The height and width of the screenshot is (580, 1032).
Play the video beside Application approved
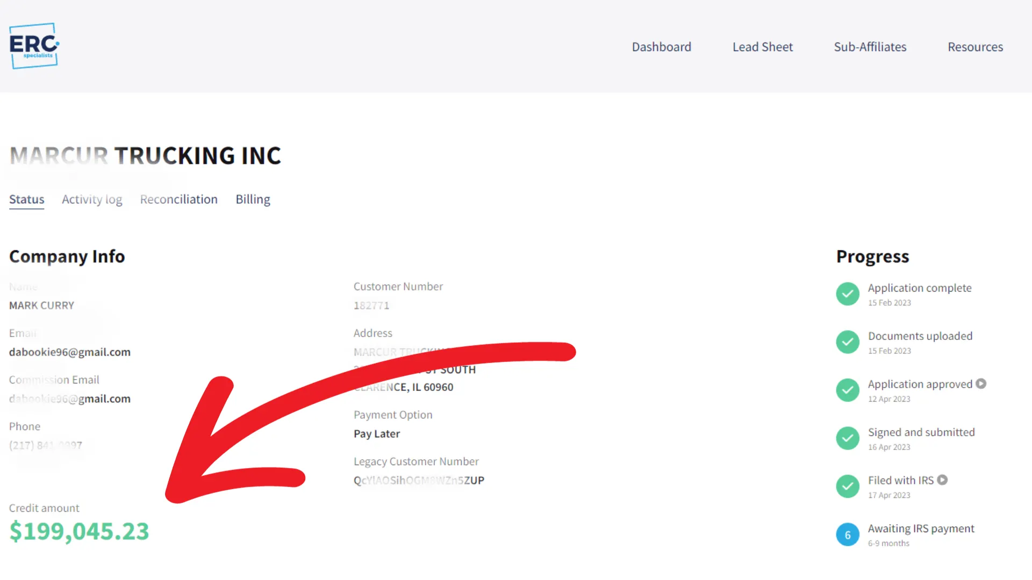coord(981,383)
